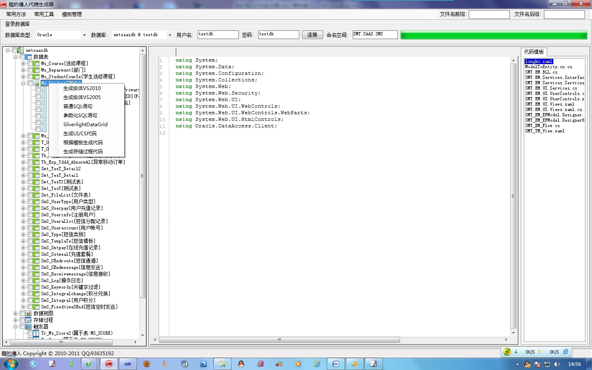592x370 pixels.
Task: Open QQ penguin icon in taskbar
Action: [x=241, y=364]
